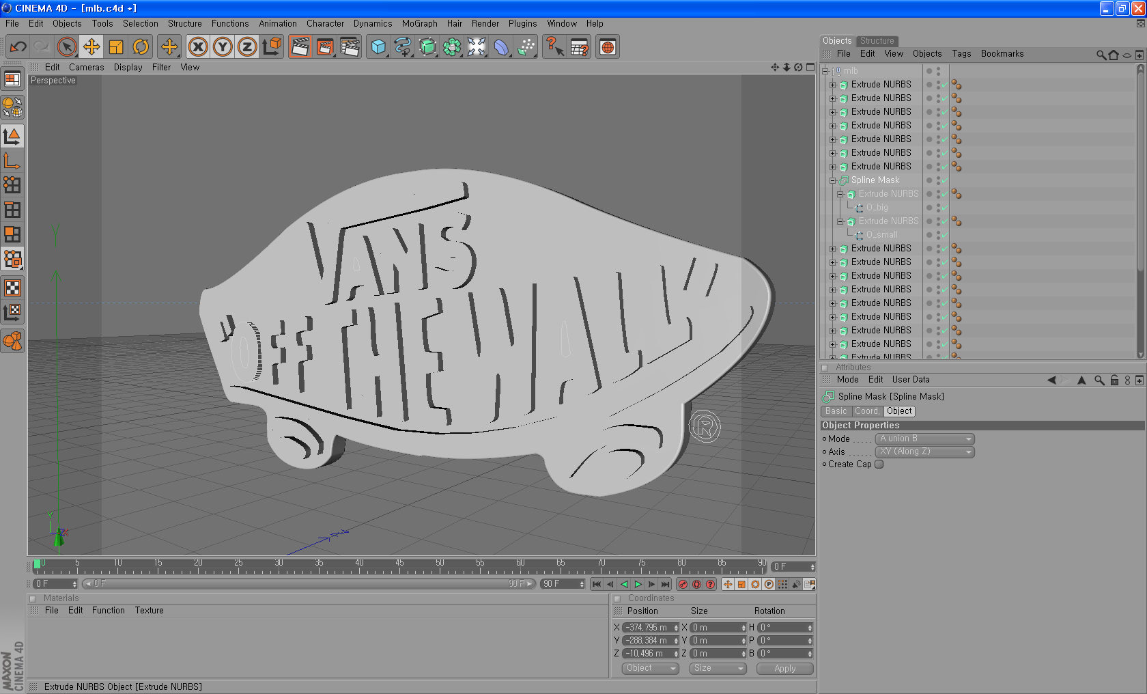1147x694 pixels.
Task: Open the Mode dropdown showing A union B
Action: pos(925,439)
